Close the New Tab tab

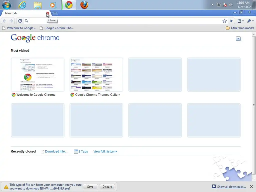pos(48,13)
